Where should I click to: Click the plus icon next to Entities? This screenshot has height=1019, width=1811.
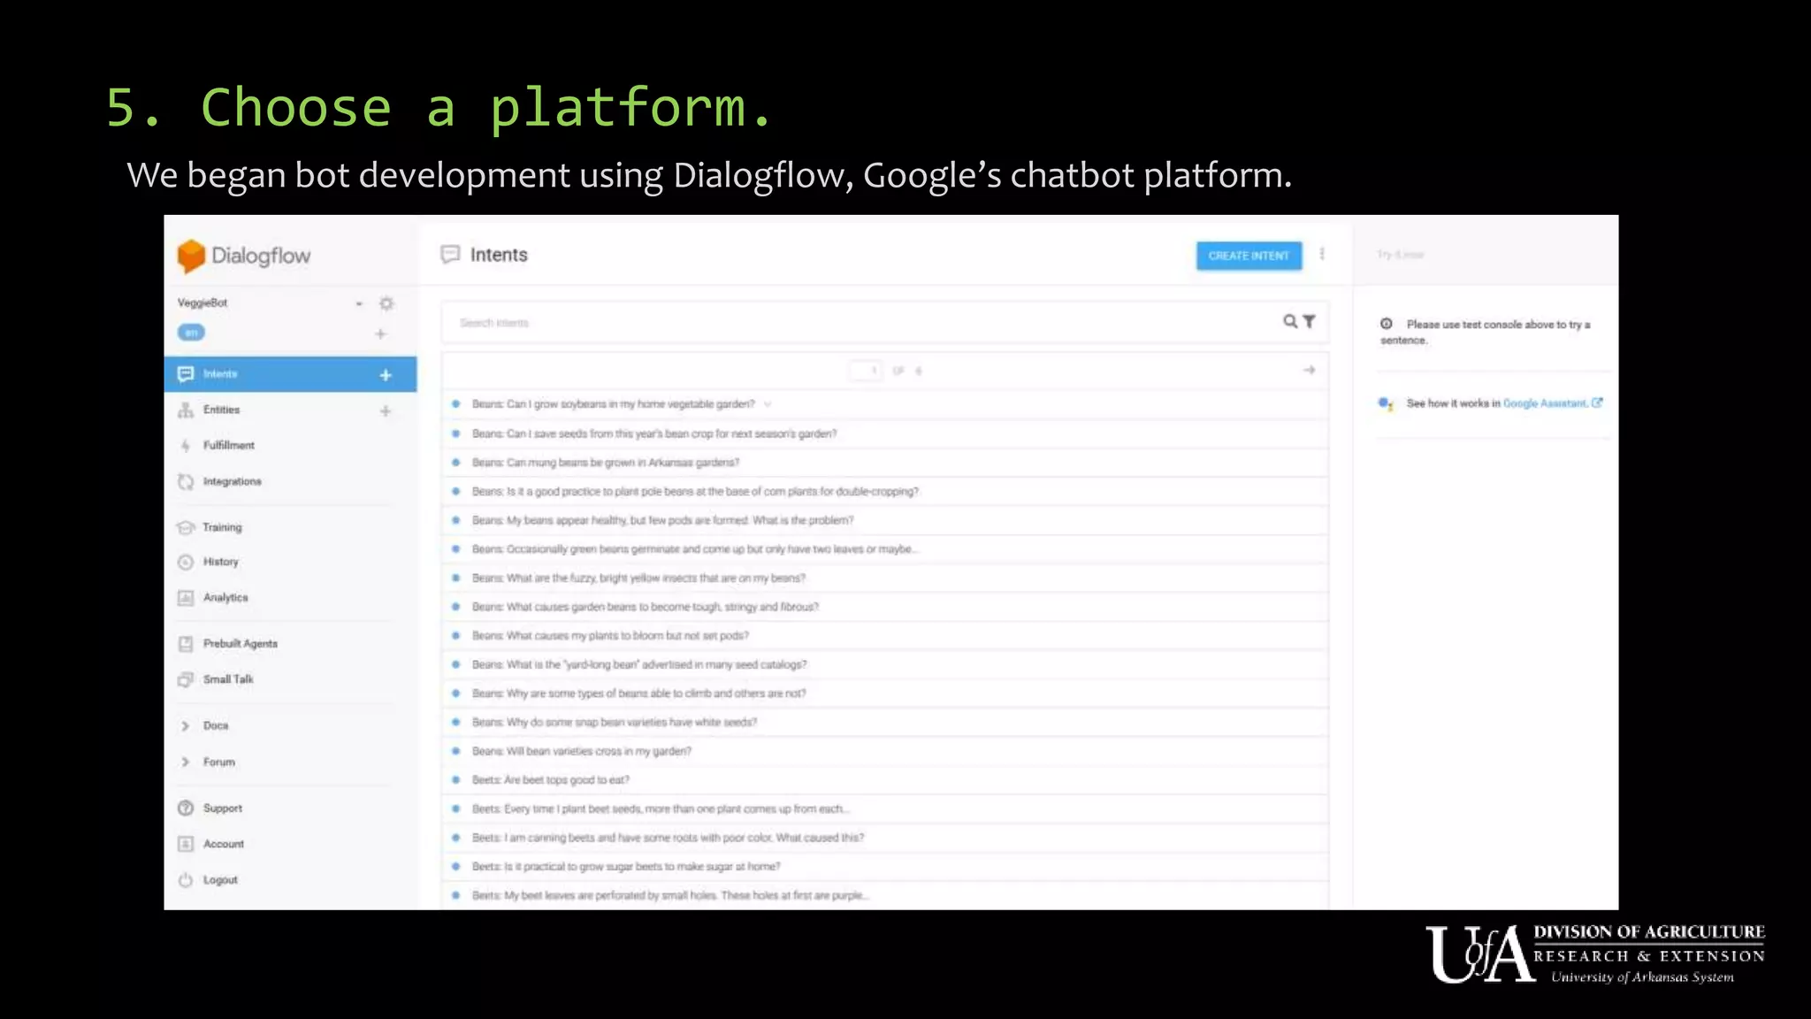(x=386, y=410)
